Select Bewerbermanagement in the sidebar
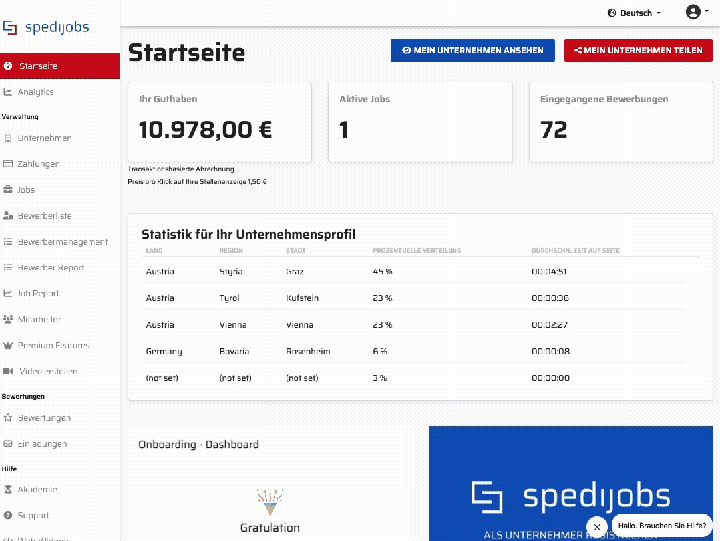The width and height of the screenshot is (720, 541). (x=63, y=242)
